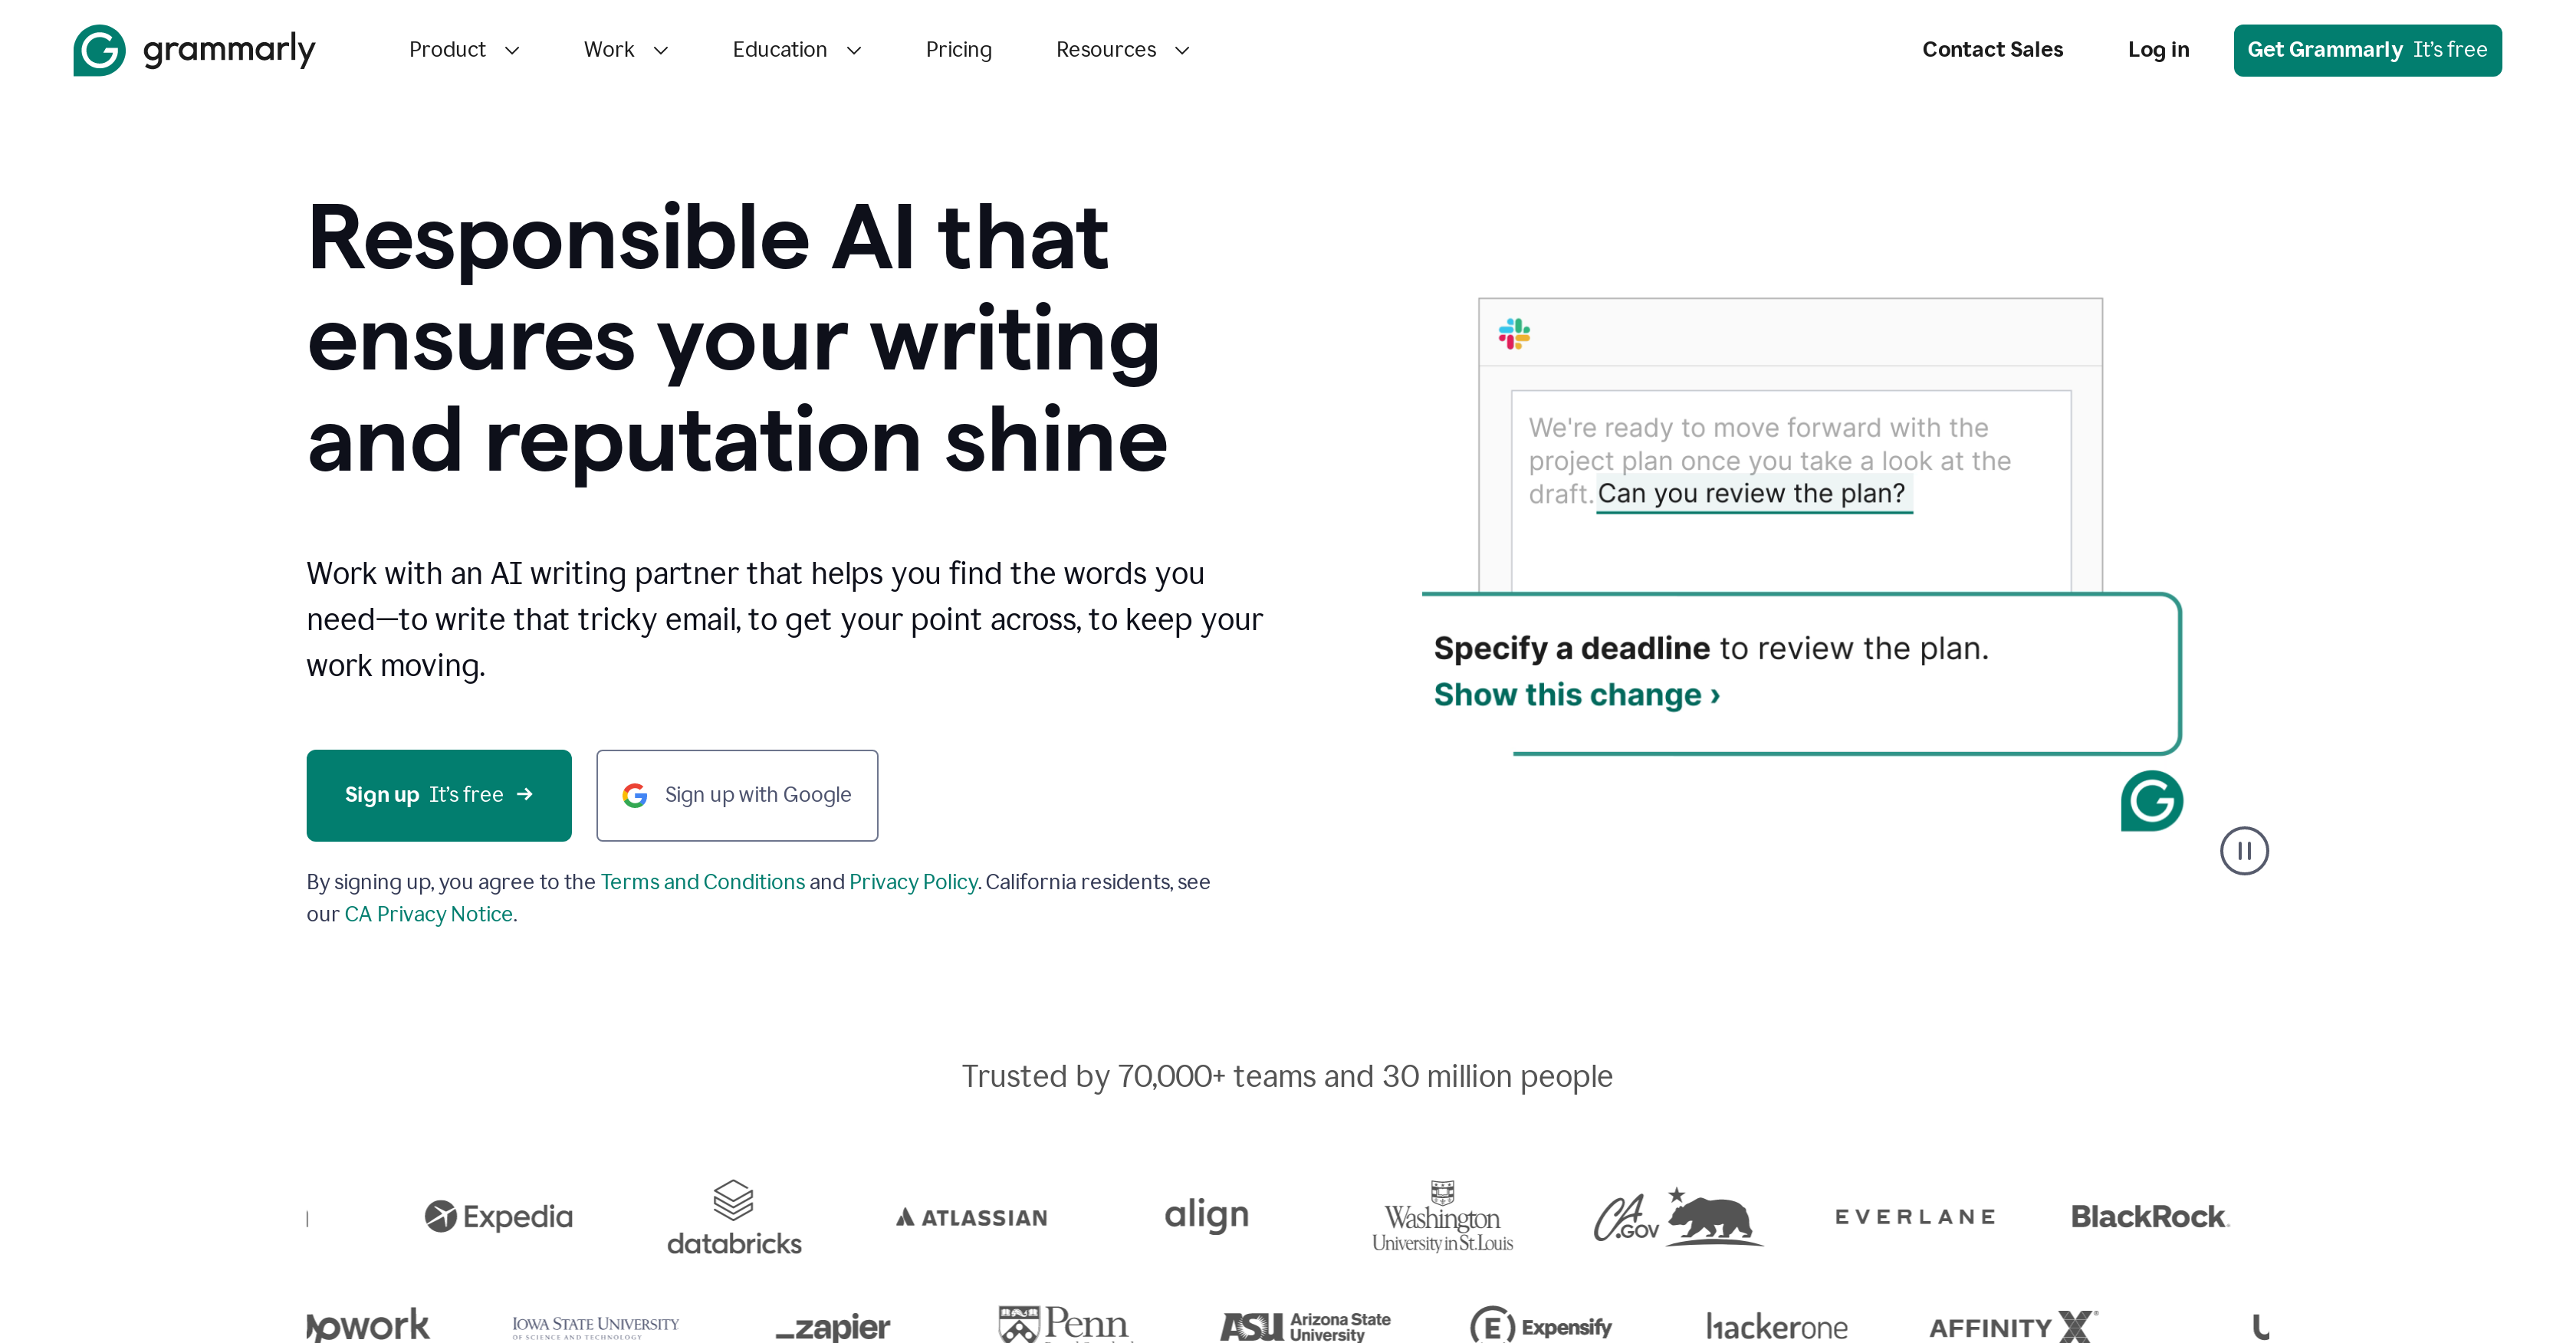Viewport: 2576px width, 1343px height.
Task: Expand the Work dropdown menu
Action: pos(622,49)
